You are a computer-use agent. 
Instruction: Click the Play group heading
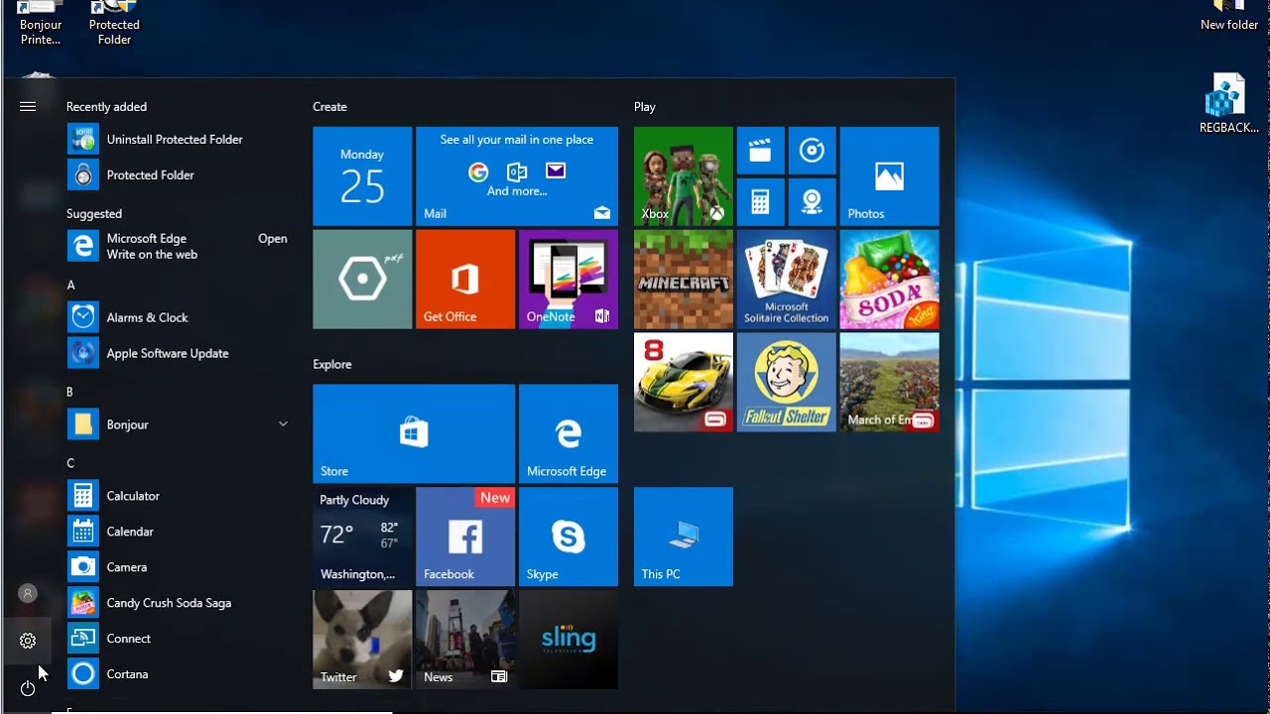pyautogui.click(x=645, y=107)
